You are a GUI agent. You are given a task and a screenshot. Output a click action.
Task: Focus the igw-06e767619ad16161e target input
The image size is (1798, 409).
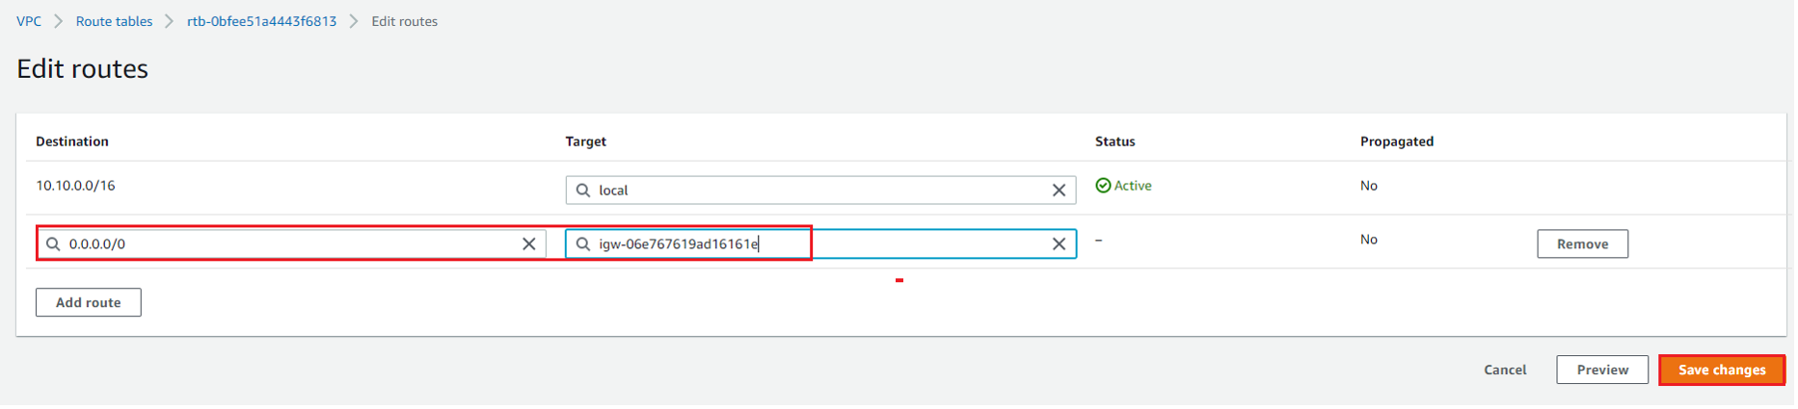(820, 244)
